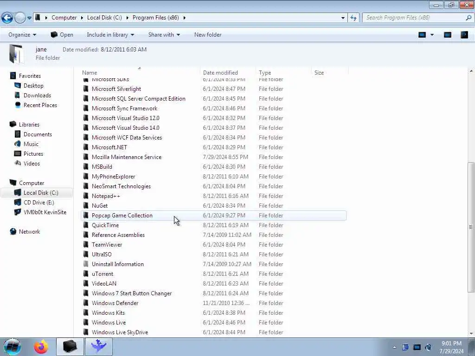Click the search magnifier icon
Image resolution: width=475 pixels, height=356 pixels.
pyautogui.click(x=469, y=18)
